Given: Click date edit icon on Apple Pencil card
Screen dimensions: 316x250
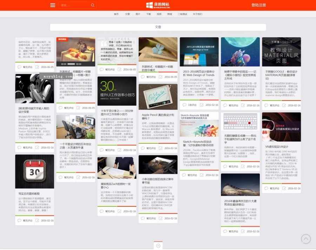Looking at the screenshot, I should tap(160, 148).
